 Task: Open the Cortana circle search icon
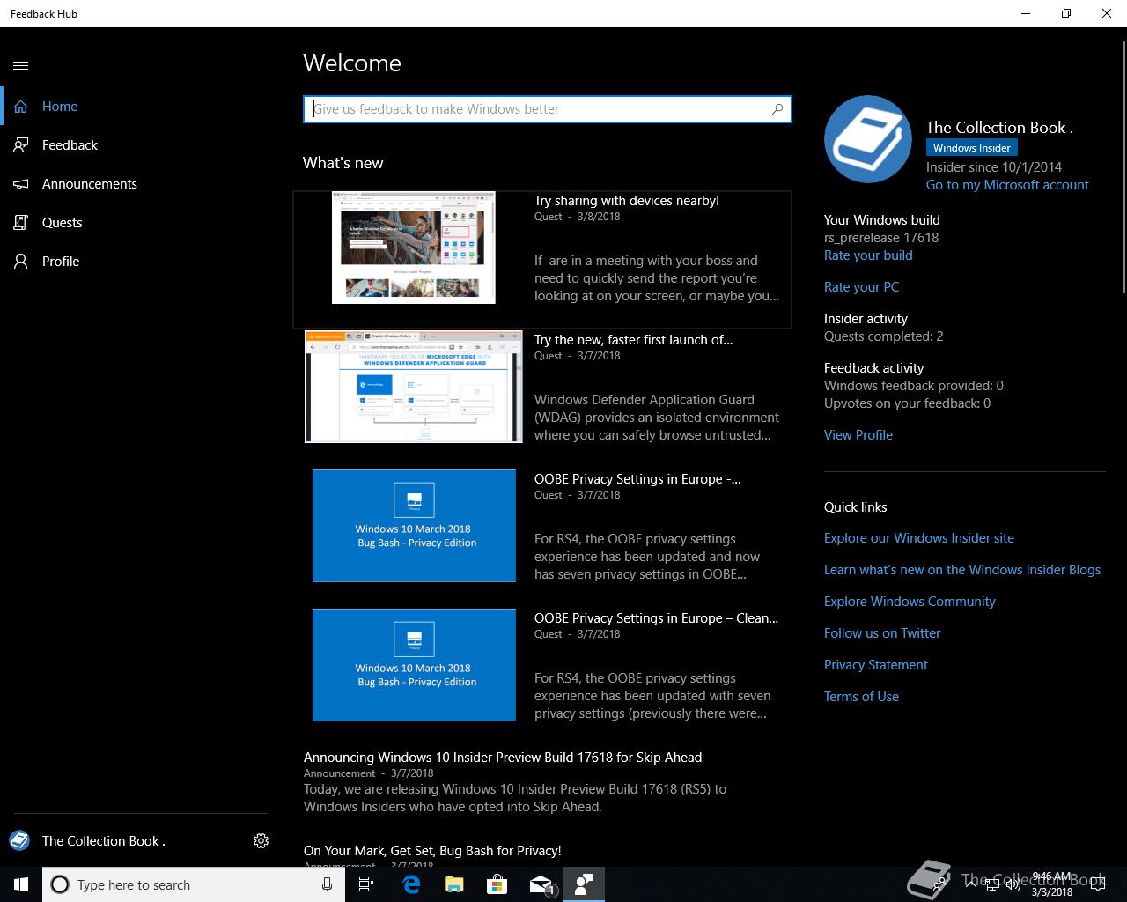60,884
